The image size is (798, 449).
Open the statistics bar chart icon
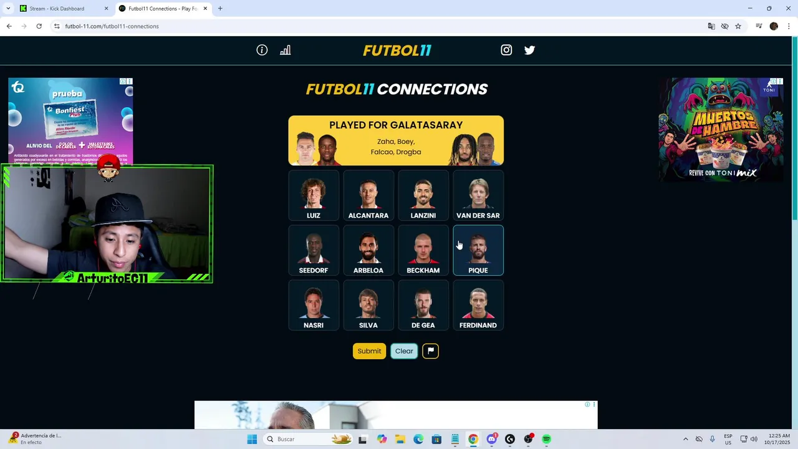click(x=286, y=50)
